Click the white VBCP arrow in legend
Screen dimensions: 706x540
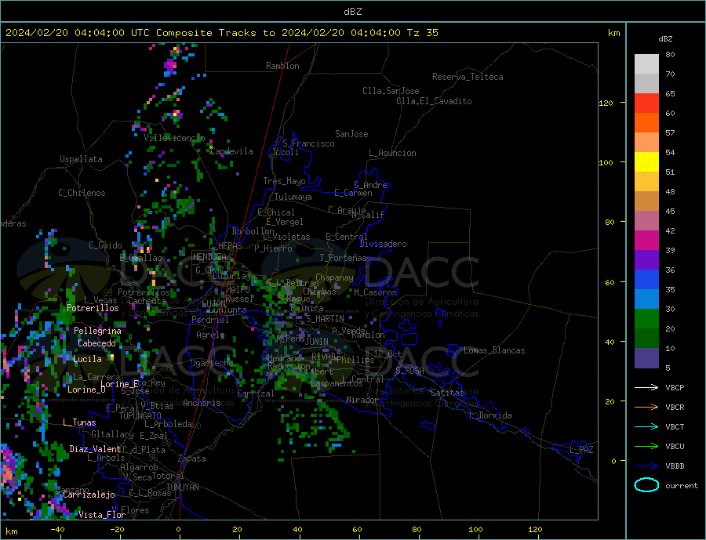tap(646, 387)
